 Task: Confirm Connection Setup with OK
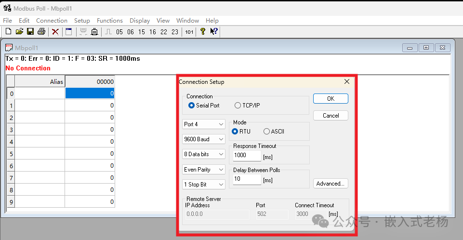tap(331, 99)
